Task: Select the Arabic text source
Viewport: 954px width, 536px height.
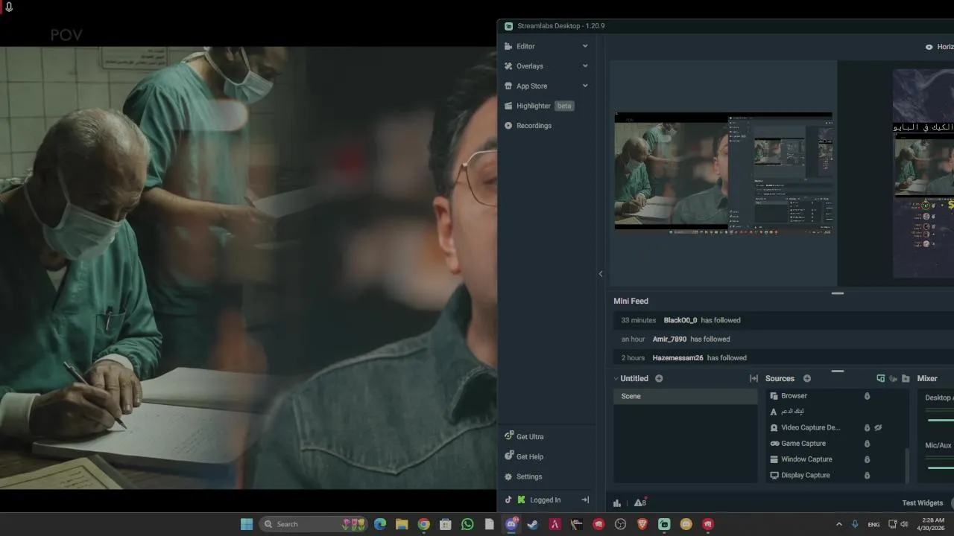Action: [x=792, y=412]
